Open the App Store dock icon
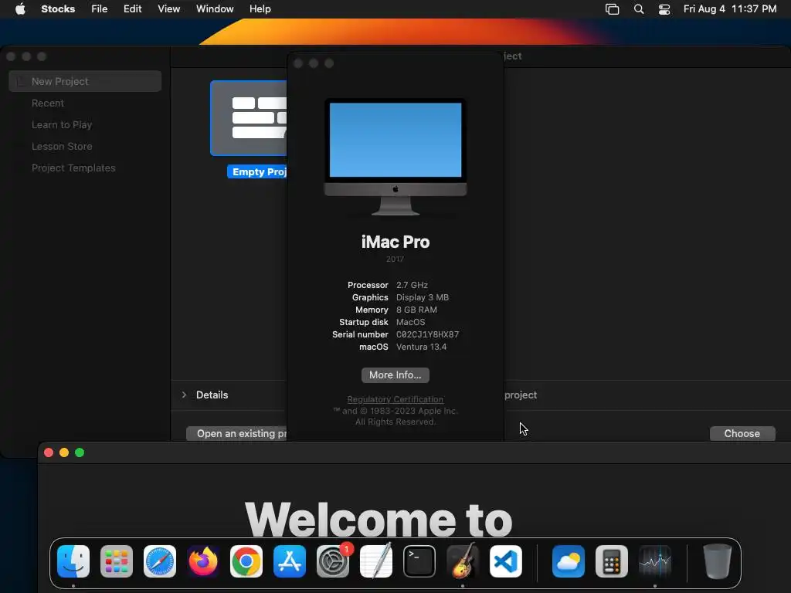Screen dimensions: 791x593 point(290,561)
